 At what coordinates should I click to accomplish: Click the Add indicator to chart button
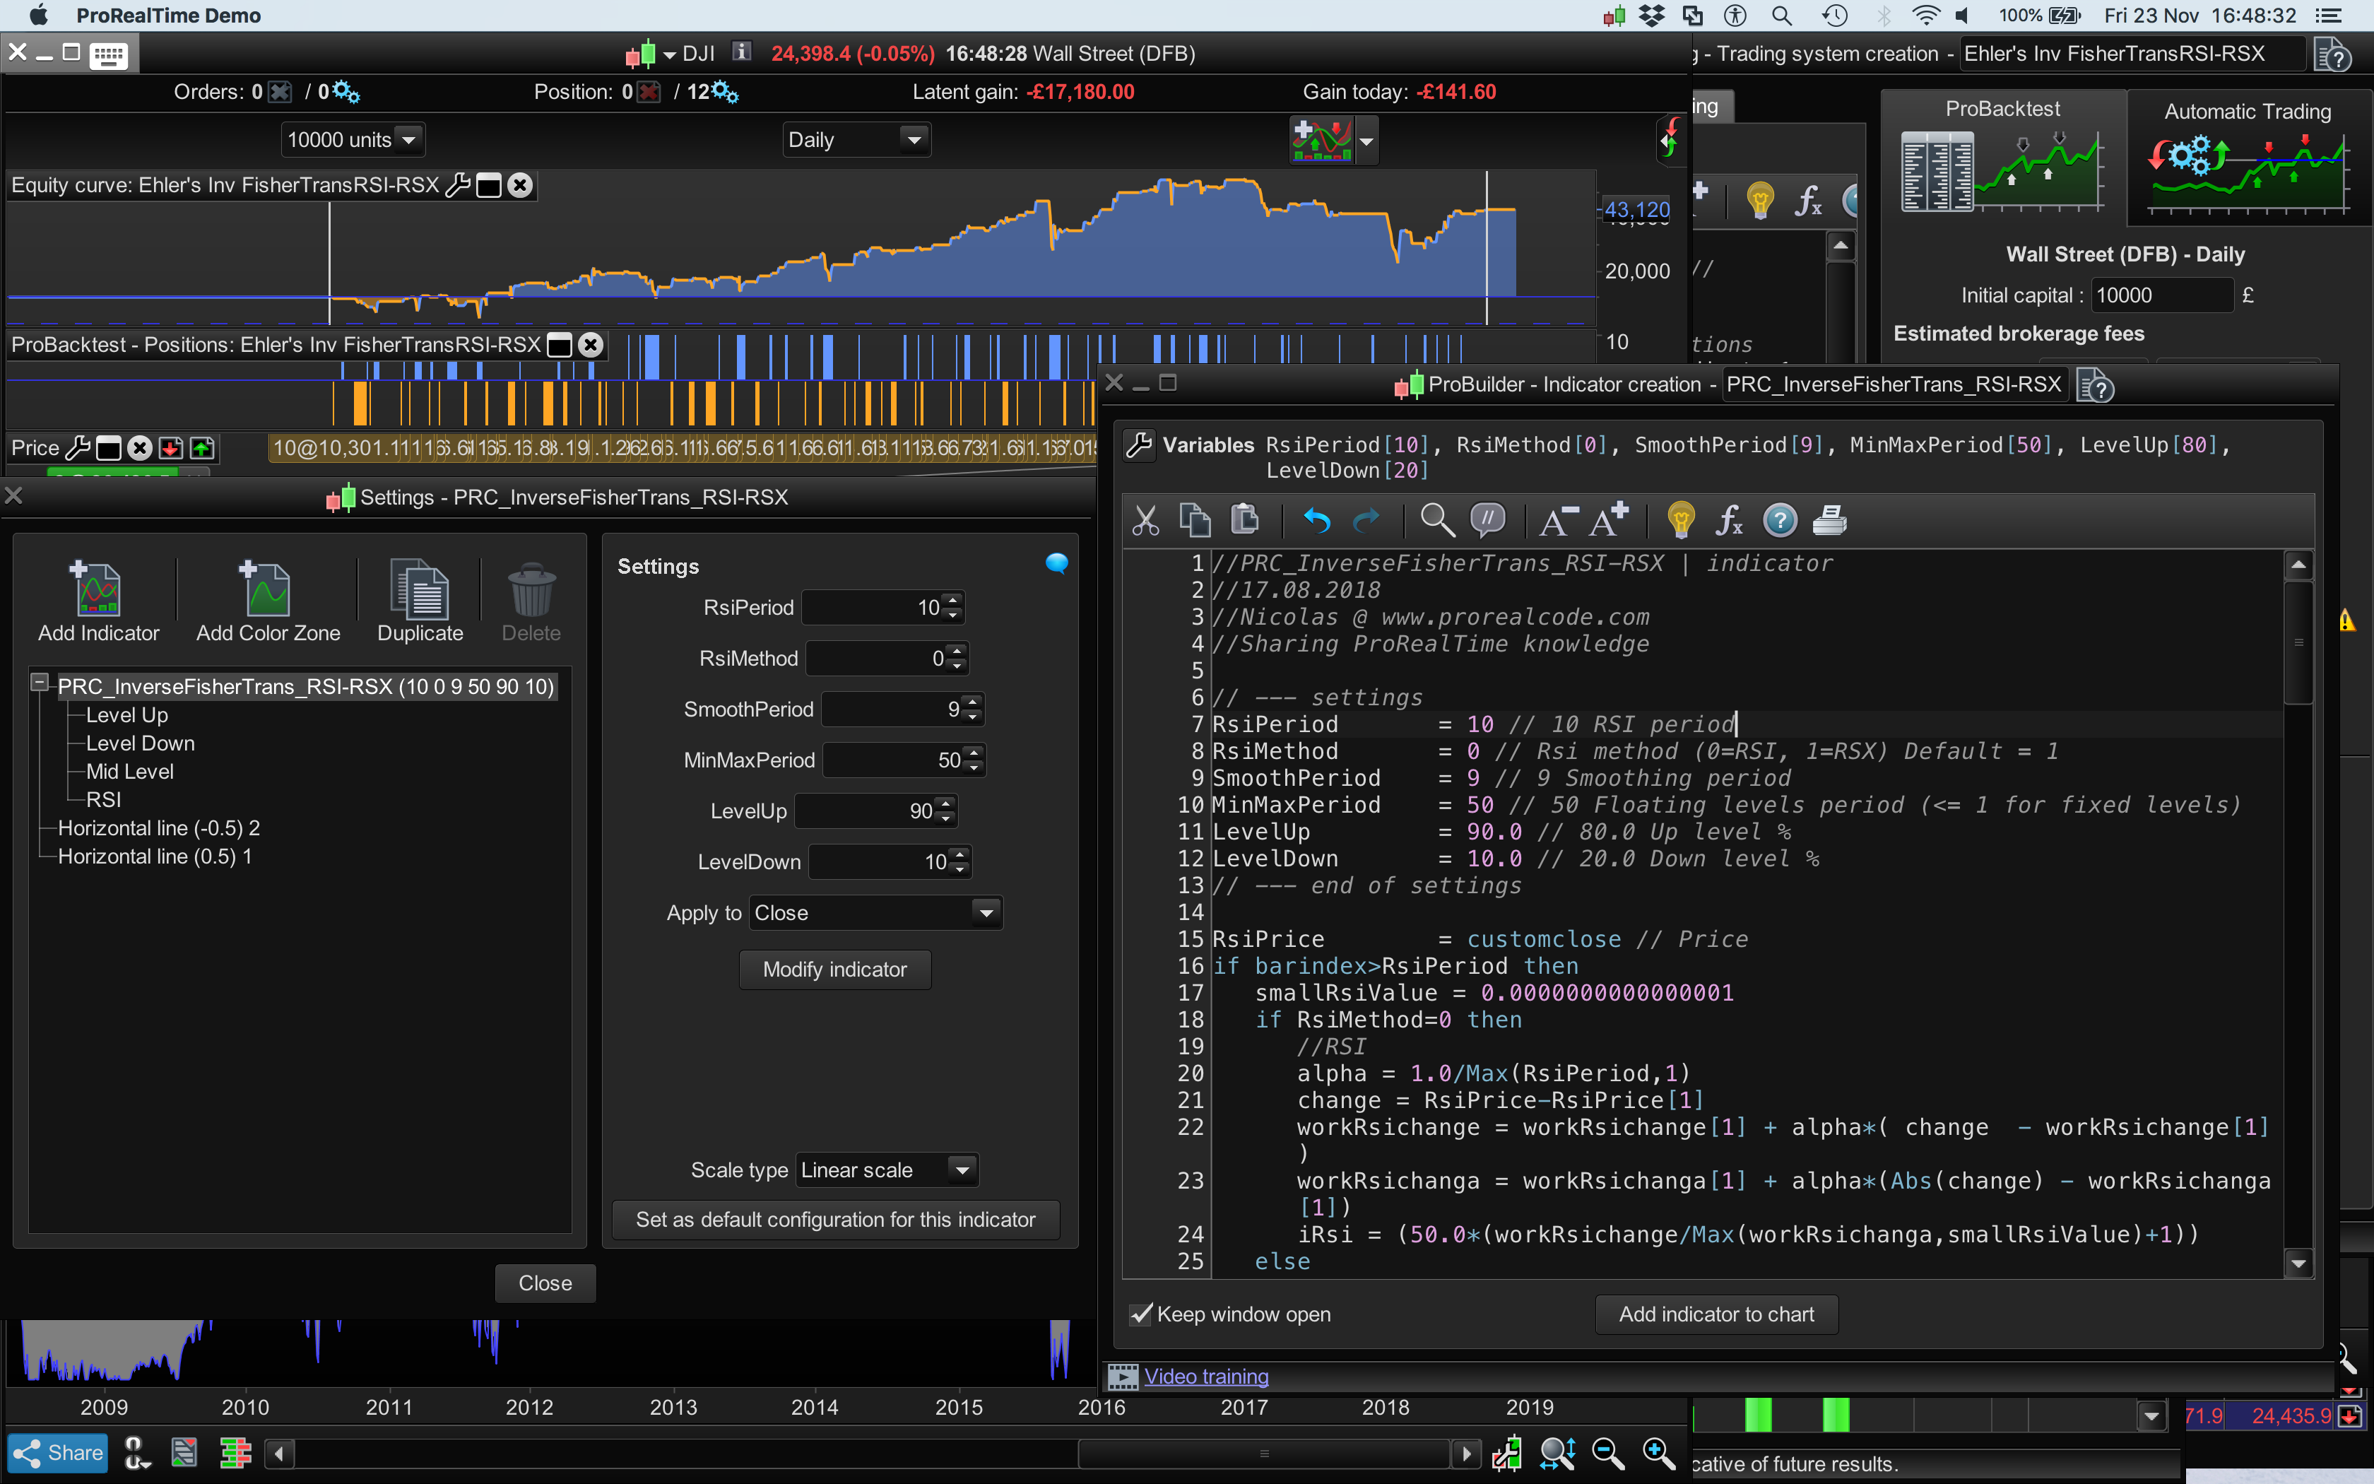[x=1715, y=1314]
